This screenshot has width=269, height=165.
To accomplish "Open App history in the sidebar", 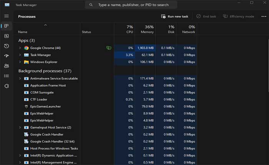I will click(6, 46).
